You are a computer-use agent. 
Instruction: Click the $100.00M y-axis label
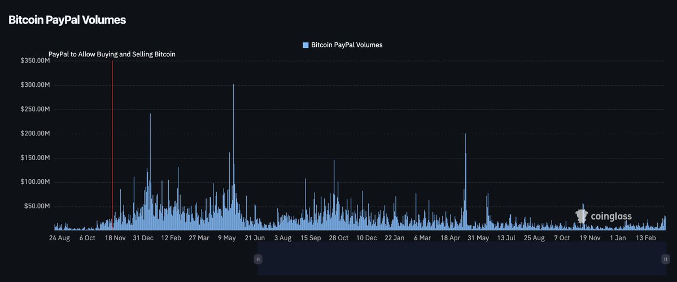click(x=36, y=182)
